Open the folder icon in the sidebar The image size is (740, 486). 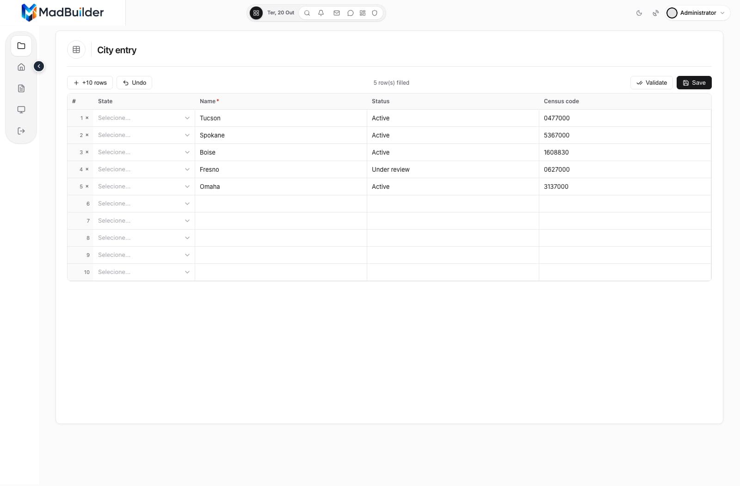(x=21, y=46)
